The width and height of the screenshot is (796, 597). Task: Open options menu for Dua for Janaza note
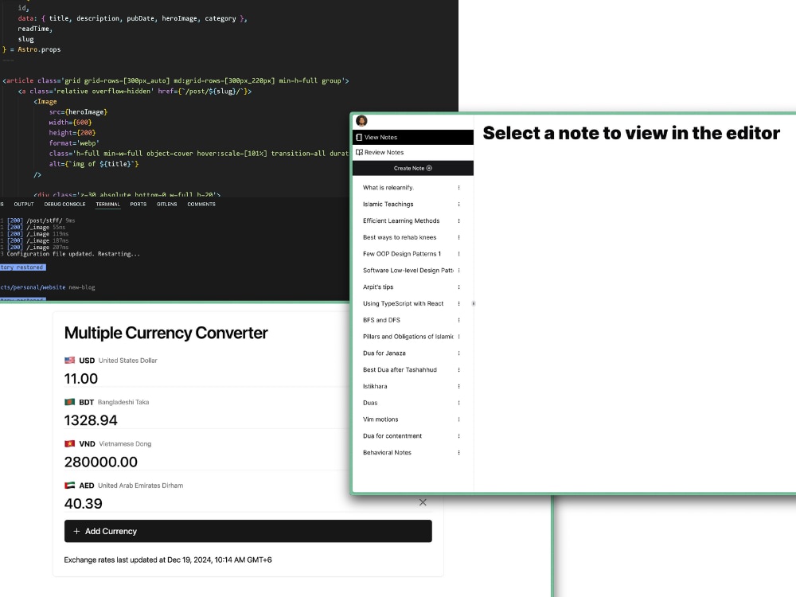coord(459,353)
